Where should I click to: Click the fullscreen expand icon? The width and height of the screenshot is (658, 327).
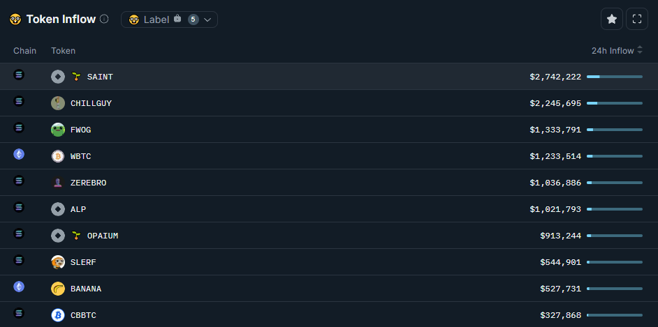click(x=637, y=19)
